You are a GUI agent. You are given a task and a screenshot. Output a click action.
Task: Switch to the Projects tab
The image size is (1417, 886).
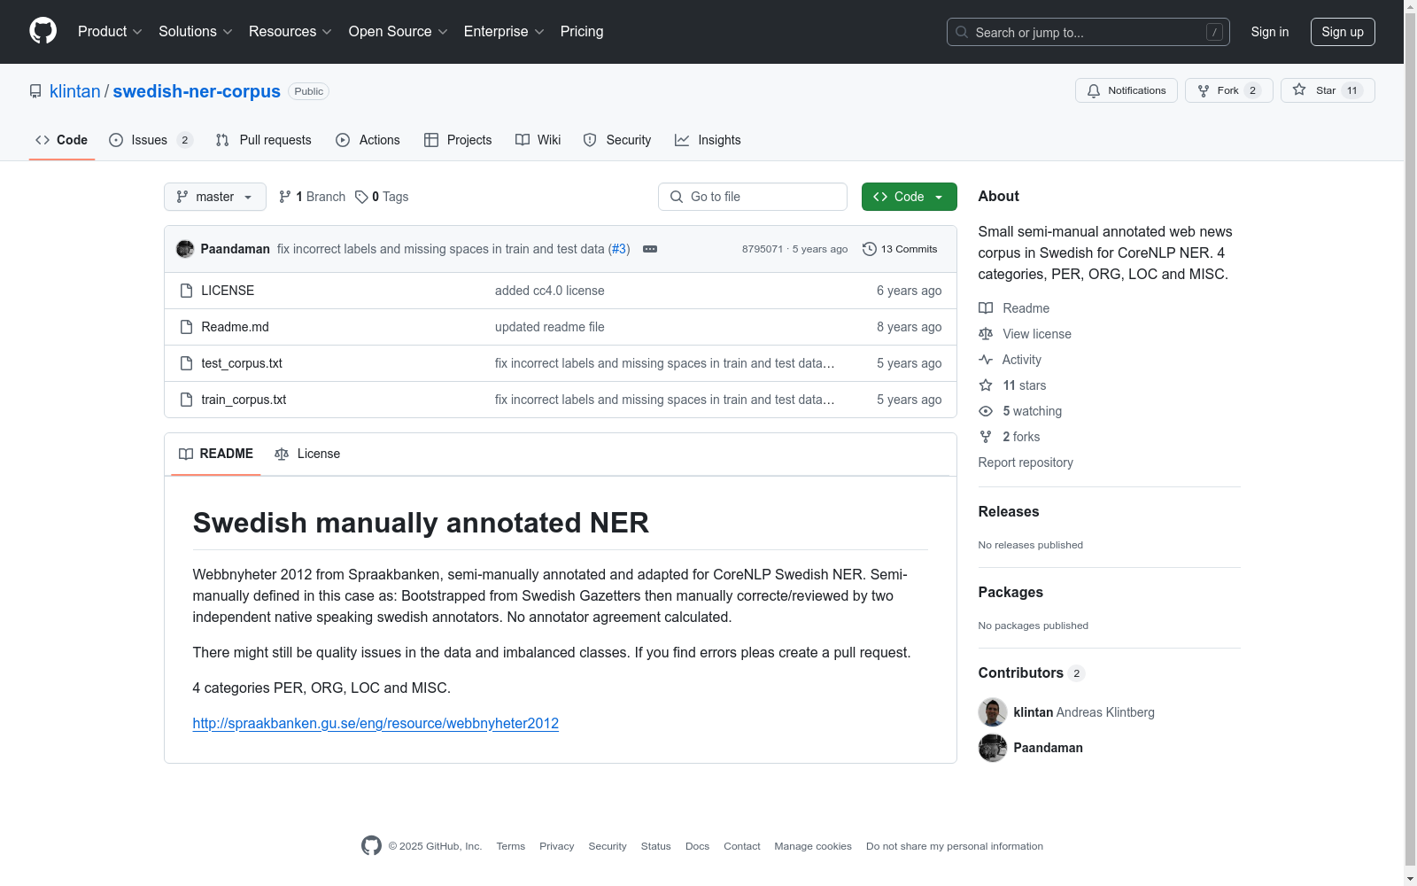(458, 140)
